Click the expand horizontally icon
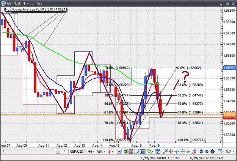The height and width of the screenshot is (161, 237). 177,151
